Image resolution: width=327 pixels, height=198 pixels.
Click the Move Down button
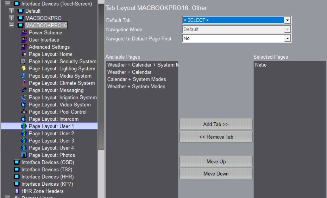216,174
